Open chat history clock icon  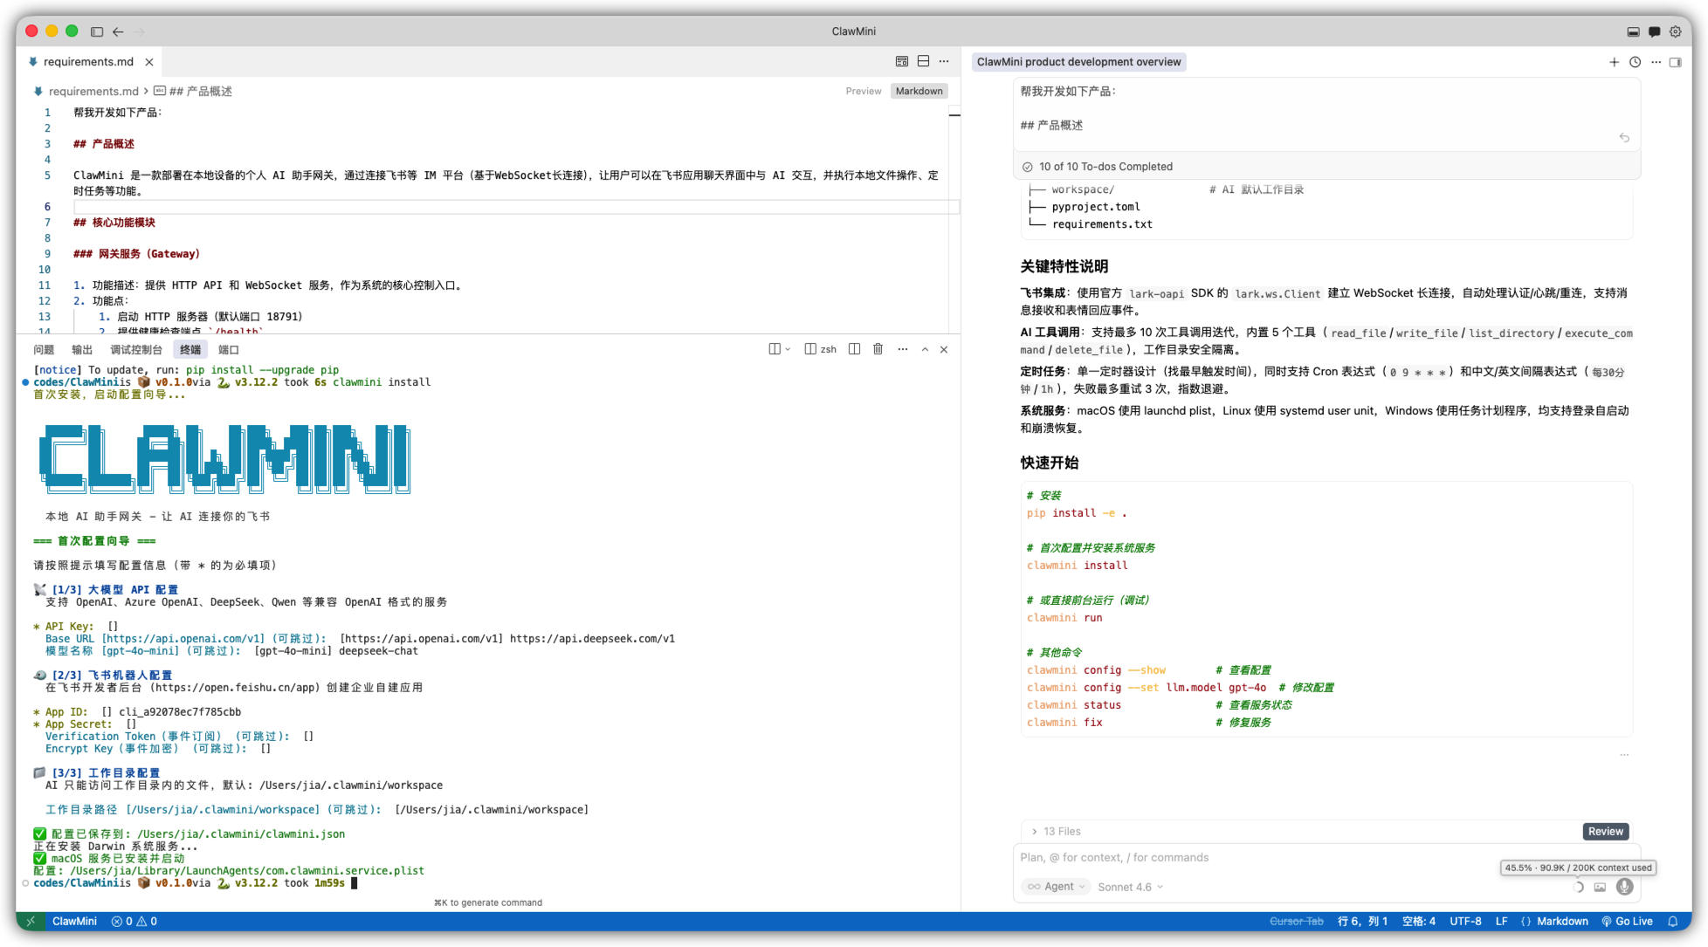coord(1635,62)
